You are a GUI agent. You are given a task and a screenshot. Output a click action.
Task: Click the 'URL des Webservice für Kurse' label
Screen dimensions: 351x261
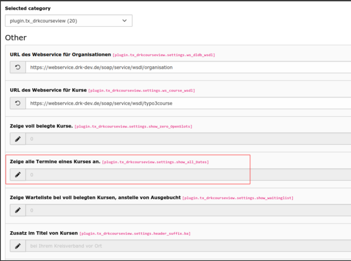(48, 90)
